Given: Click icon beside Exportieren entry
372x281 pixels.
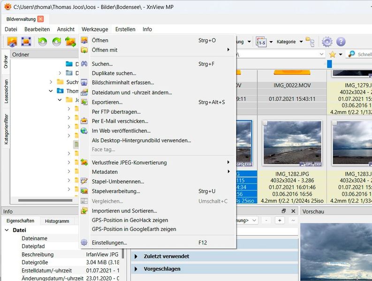Looking at the screenshot, I should click(x=84, y=102).
